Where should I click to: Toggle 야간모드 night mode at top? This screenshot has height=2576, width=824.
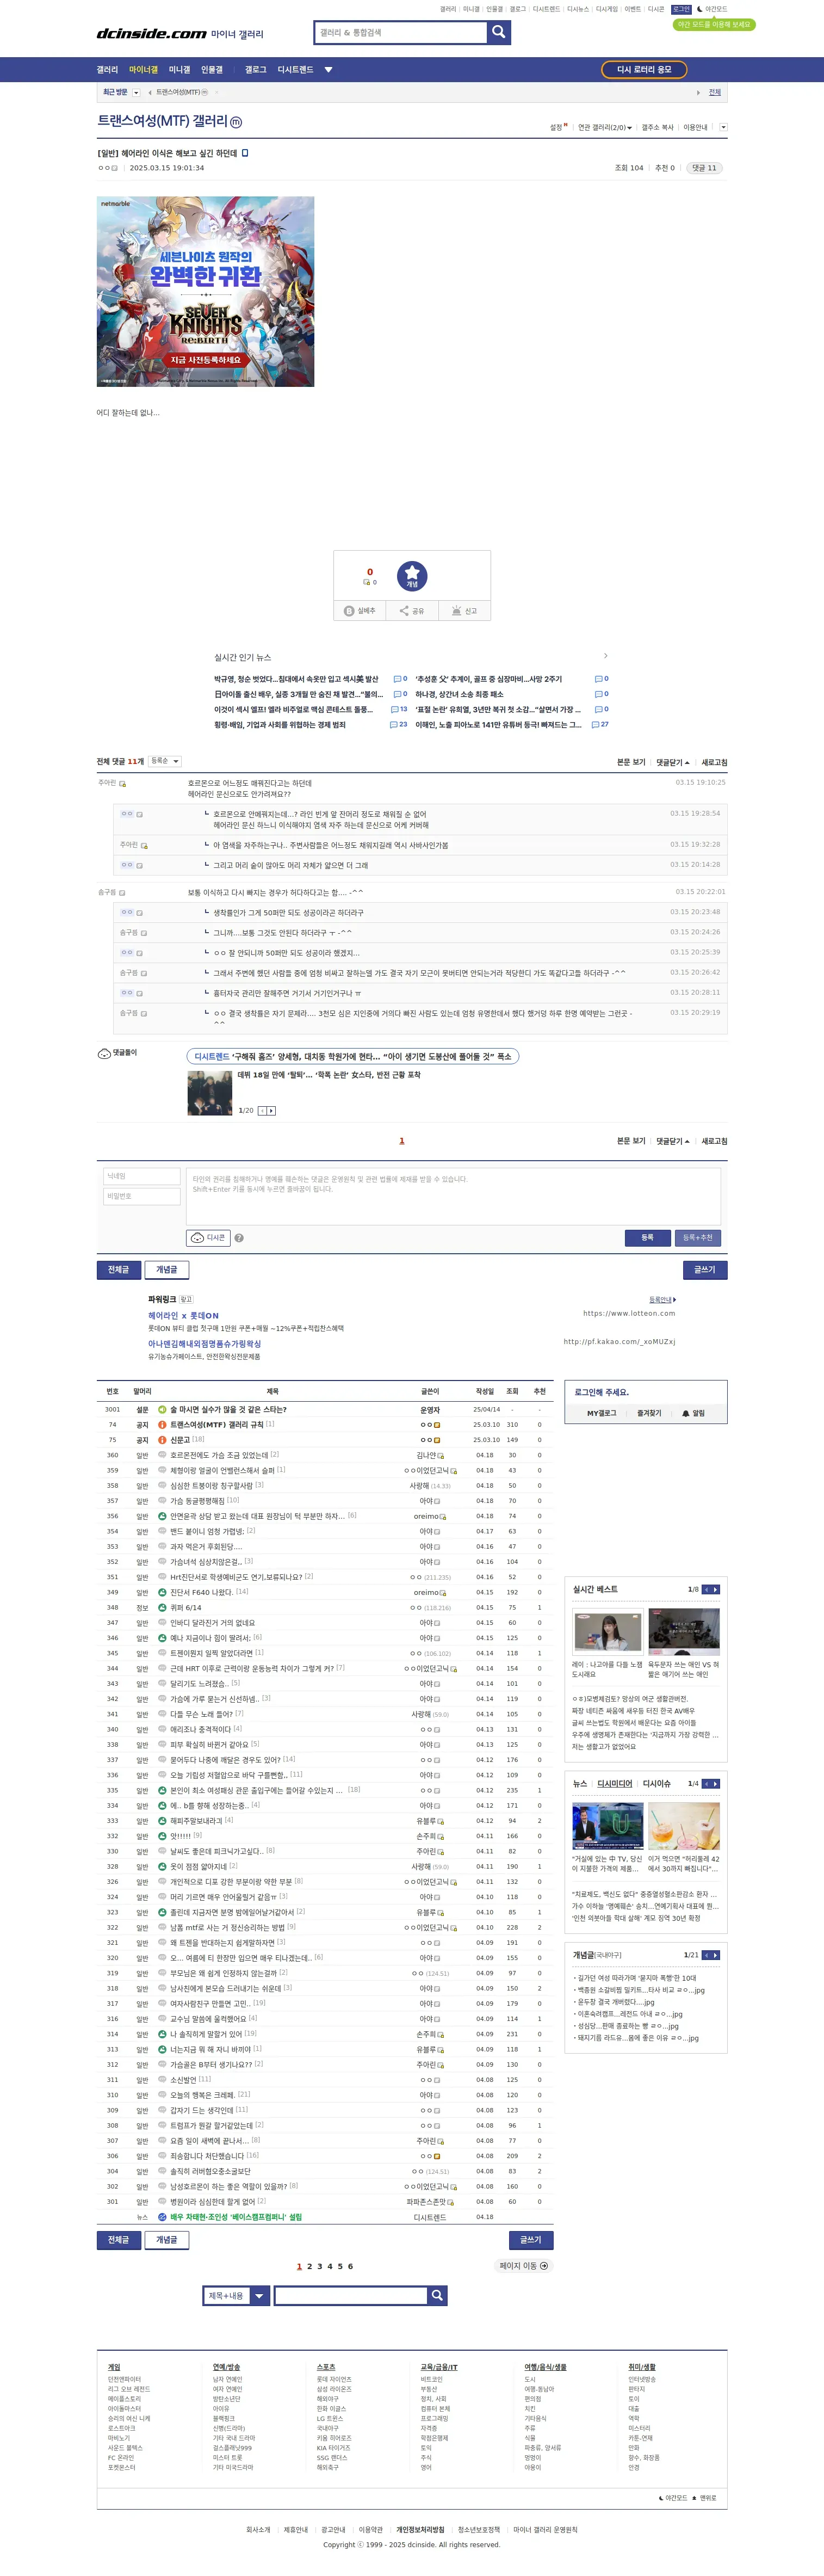pyautogui.click(x=712, y=9)
